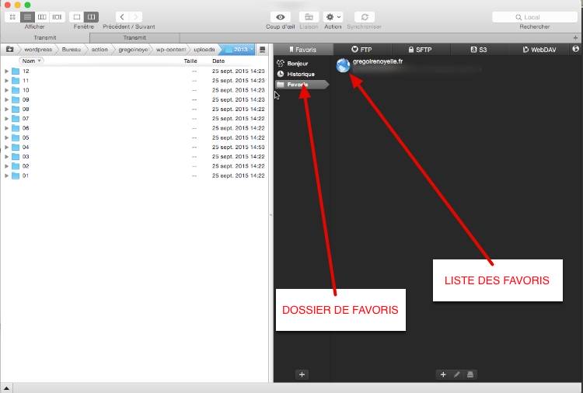Click the globe icon after WebDAV
This screenshot has height=393, width=583.
click(x=575, y=49)
